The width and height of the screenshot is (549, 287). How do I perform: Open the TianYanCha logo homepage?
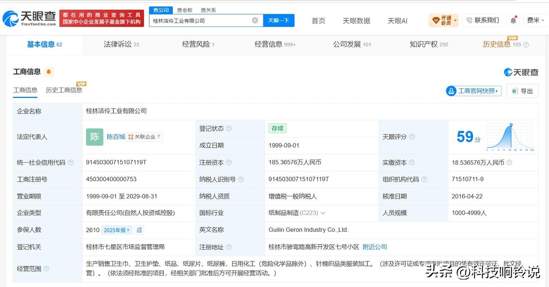(29, 18)
